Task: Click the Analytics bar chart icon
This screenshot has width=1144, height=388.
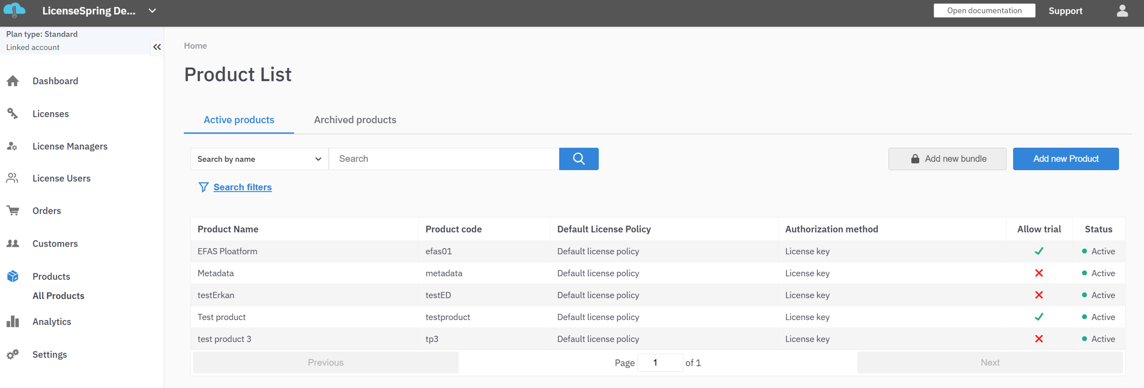Action: pyautogui.click(x=13, y=322)
